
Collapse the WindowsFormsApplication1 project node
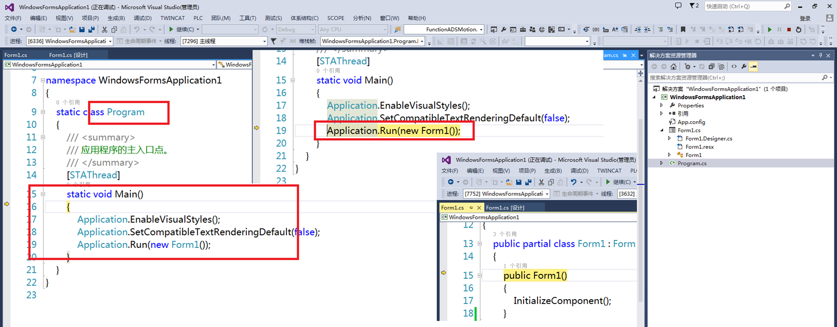(x=654, y=97)
